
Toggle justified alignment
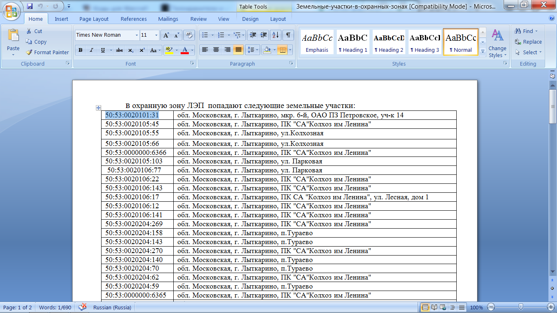[239, 50]
